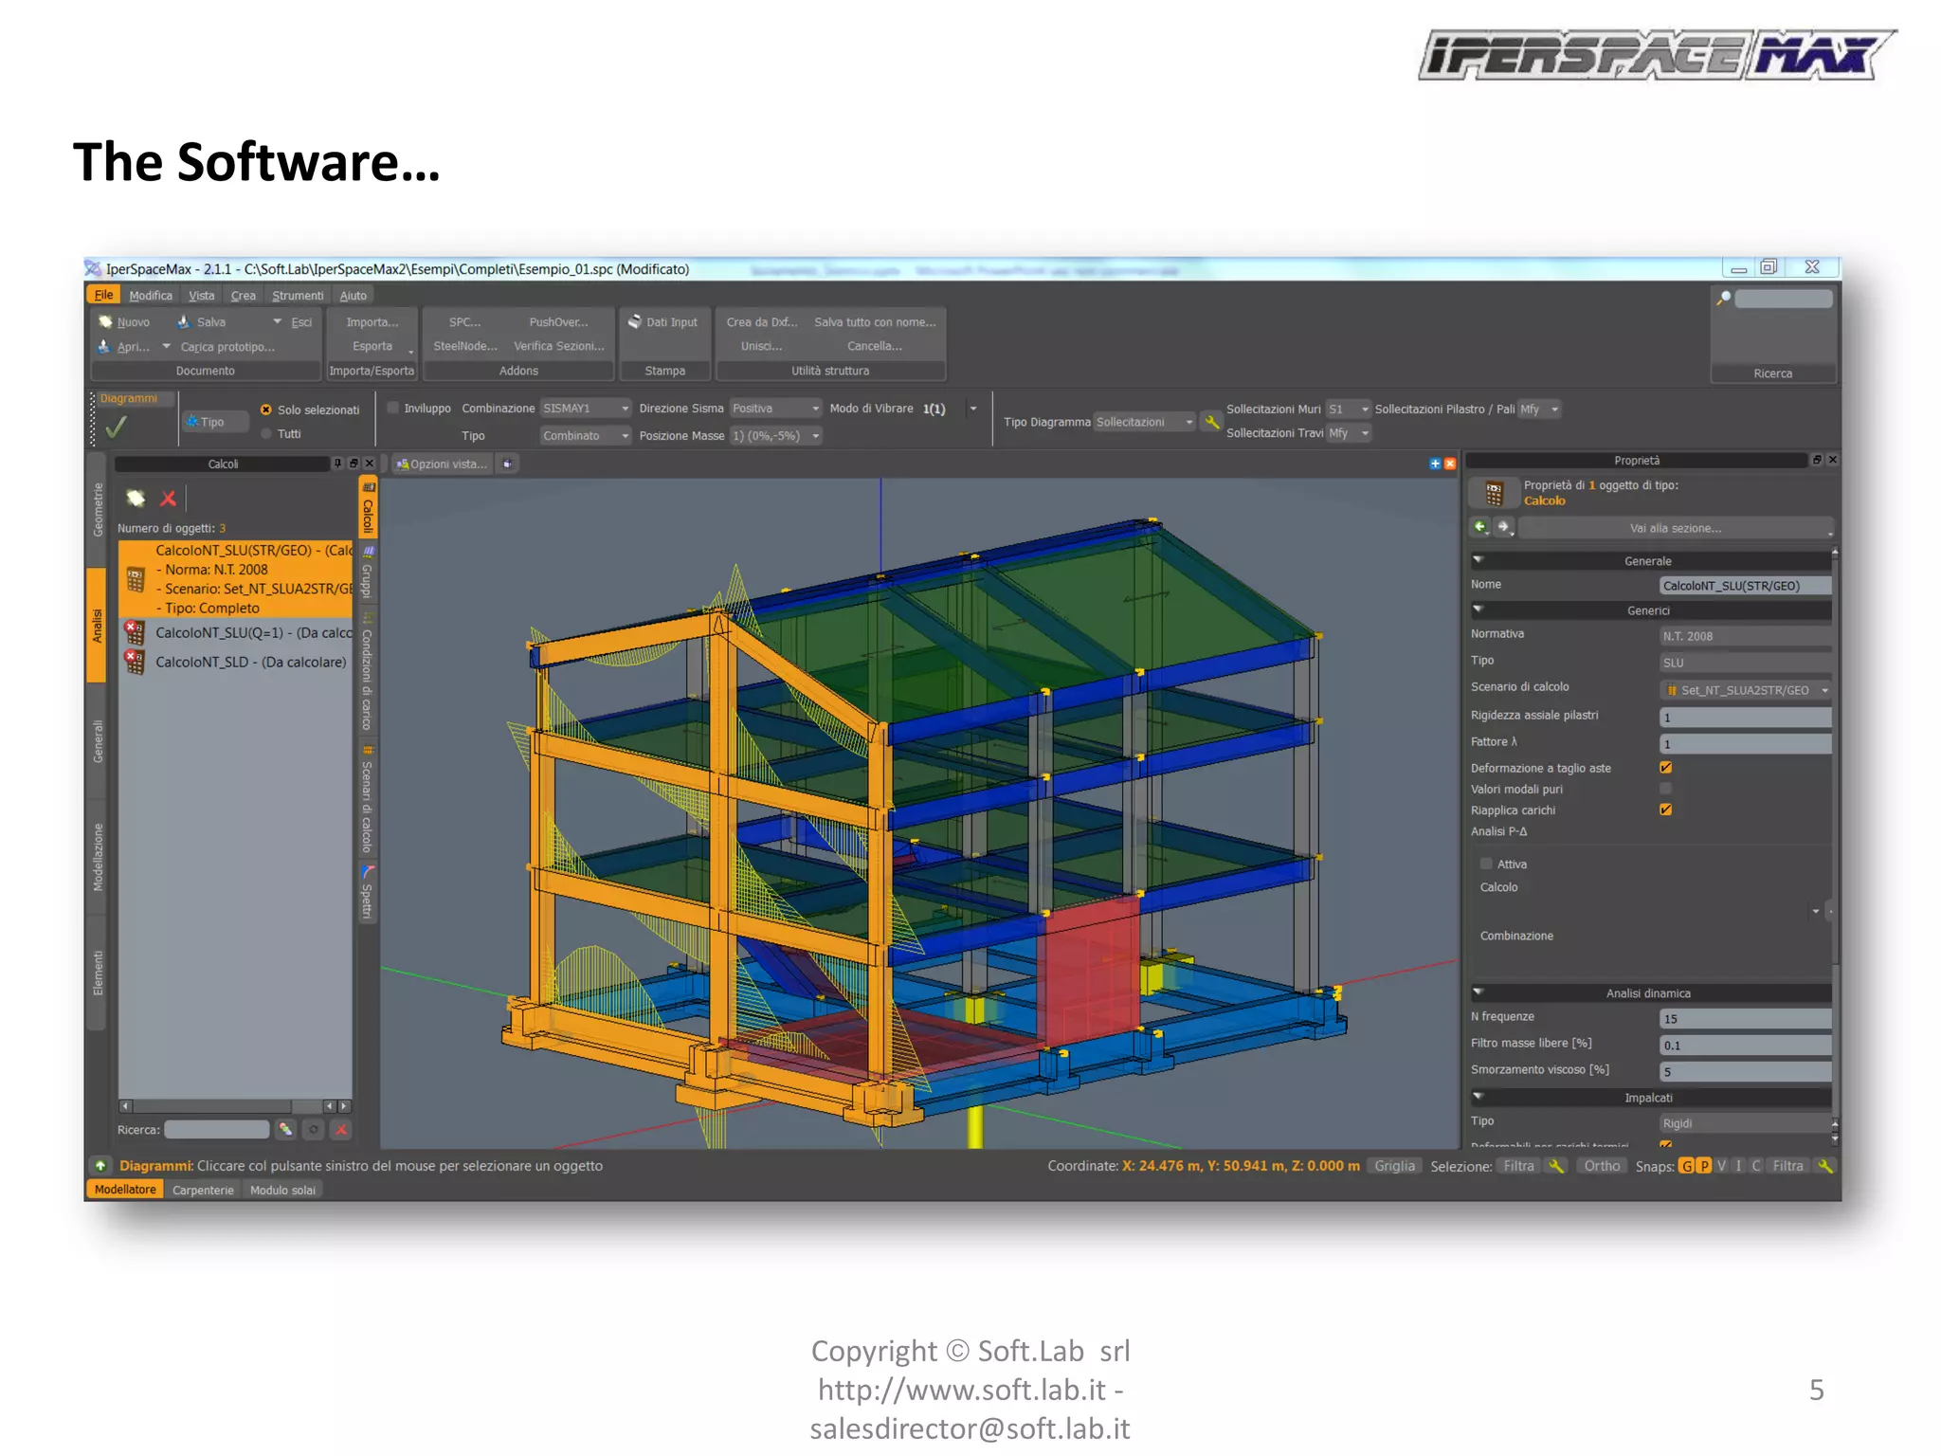Select CalcoloNT_SLD in the calculations list

250,663
